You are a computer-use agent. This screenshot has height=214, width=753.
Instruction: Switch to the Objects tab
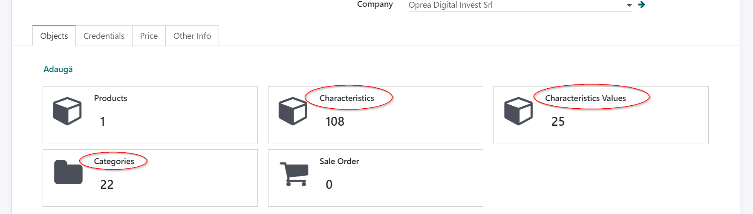tap(54, 36)
